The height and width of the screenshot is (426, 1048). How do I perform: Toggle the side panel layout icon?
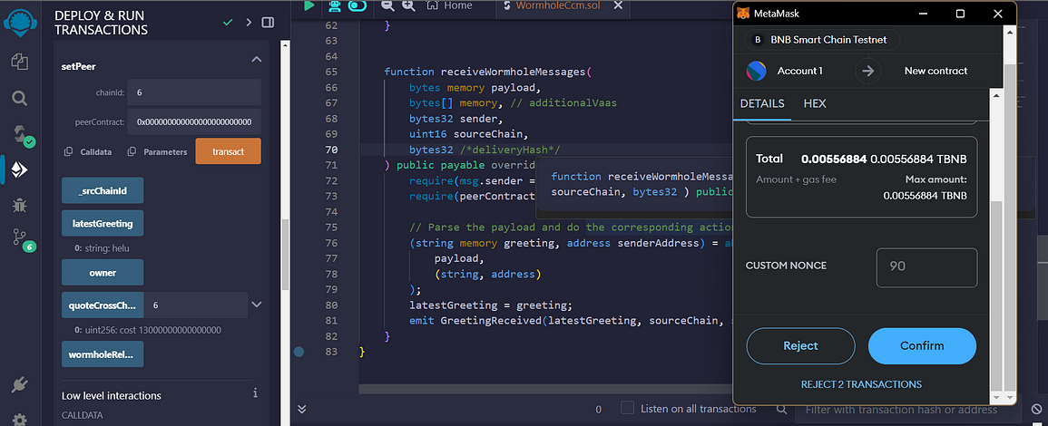coord(268,22)
